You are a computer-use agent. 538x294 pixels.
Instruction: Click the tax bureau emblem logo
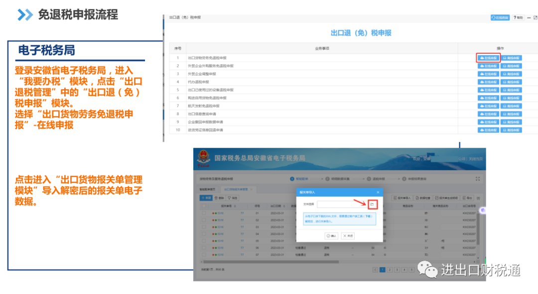pyautogui.click(x=204, y=159)
